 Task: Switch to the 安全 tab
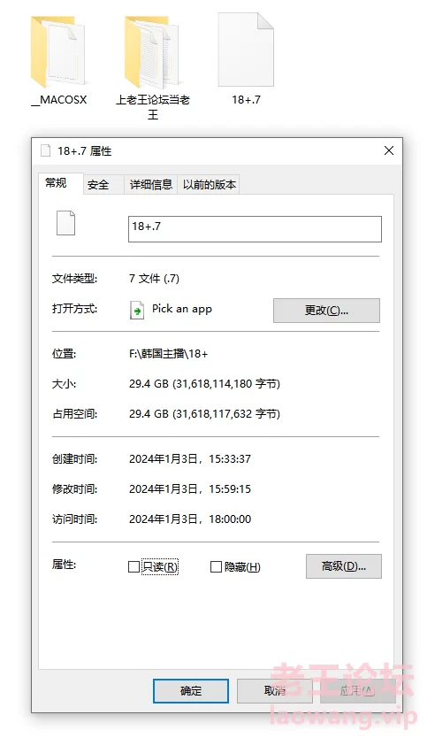(x=98, y=184)
